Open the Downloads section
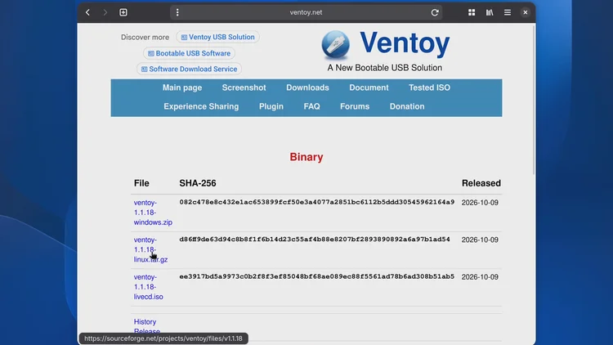Screen dimensions: 613x345 pos(307,87)
